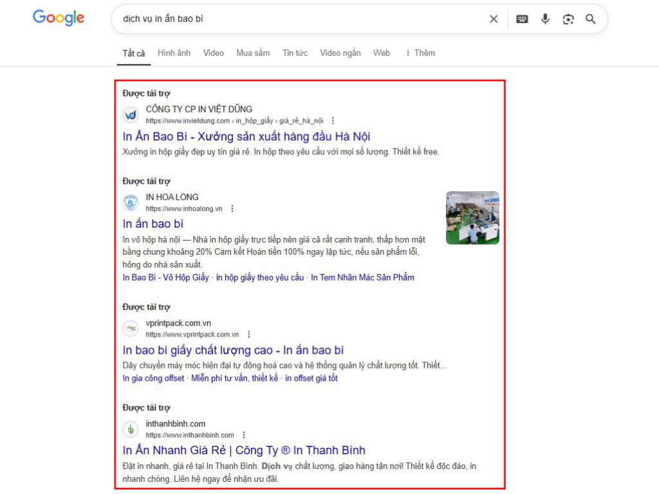Switch to the Web tab
This screenshot has width=659, height=494.
click(382, 53)
